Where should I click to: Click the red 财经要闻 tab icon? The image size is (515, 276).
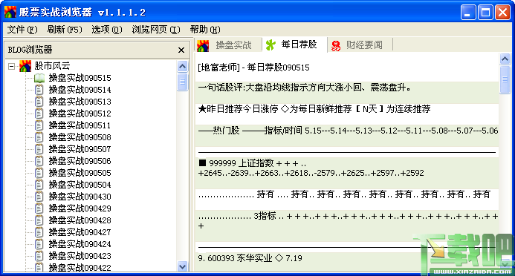336,45
